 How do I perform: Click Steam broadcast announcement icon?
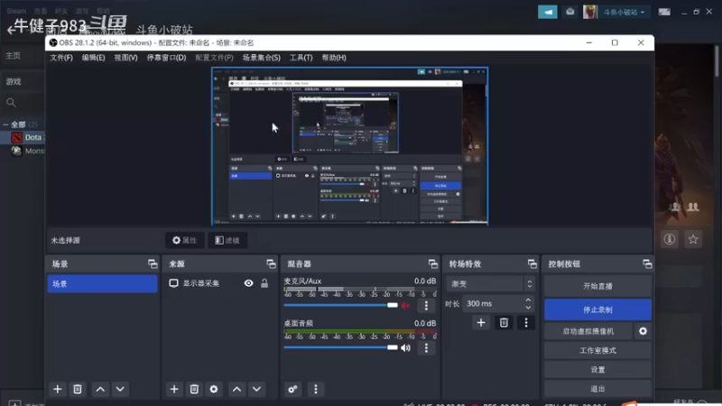548,12
